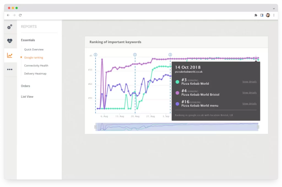The height and width of the screenshot is (187, 282).
Task: Click the left handle of the range navigator
Action: click(95, 127)
